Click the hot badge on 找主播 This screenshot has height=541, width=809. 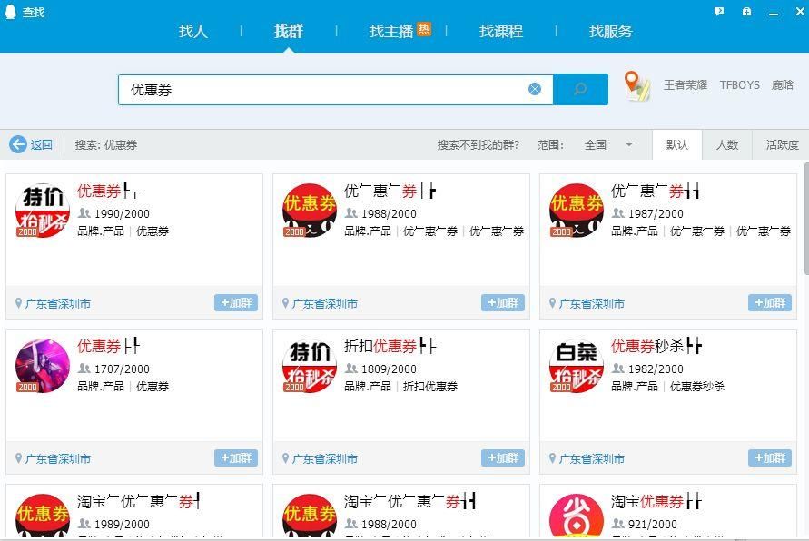(x=424, y=29)
